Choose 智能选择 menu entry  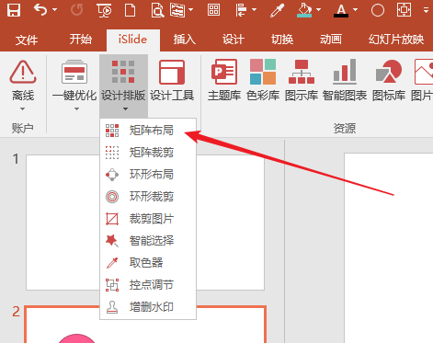(x=148, y=241)
